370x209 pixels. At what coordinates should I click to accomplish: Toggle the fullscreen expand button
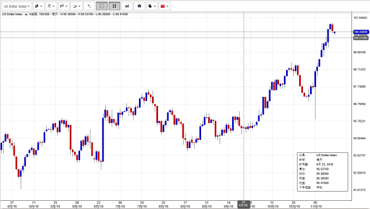click(x=114, y=6)
